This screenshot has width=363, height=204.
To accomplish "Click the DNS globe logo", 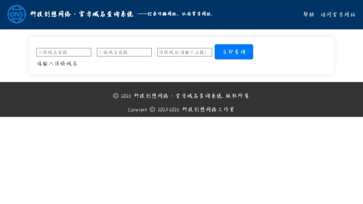I will 17,14.
